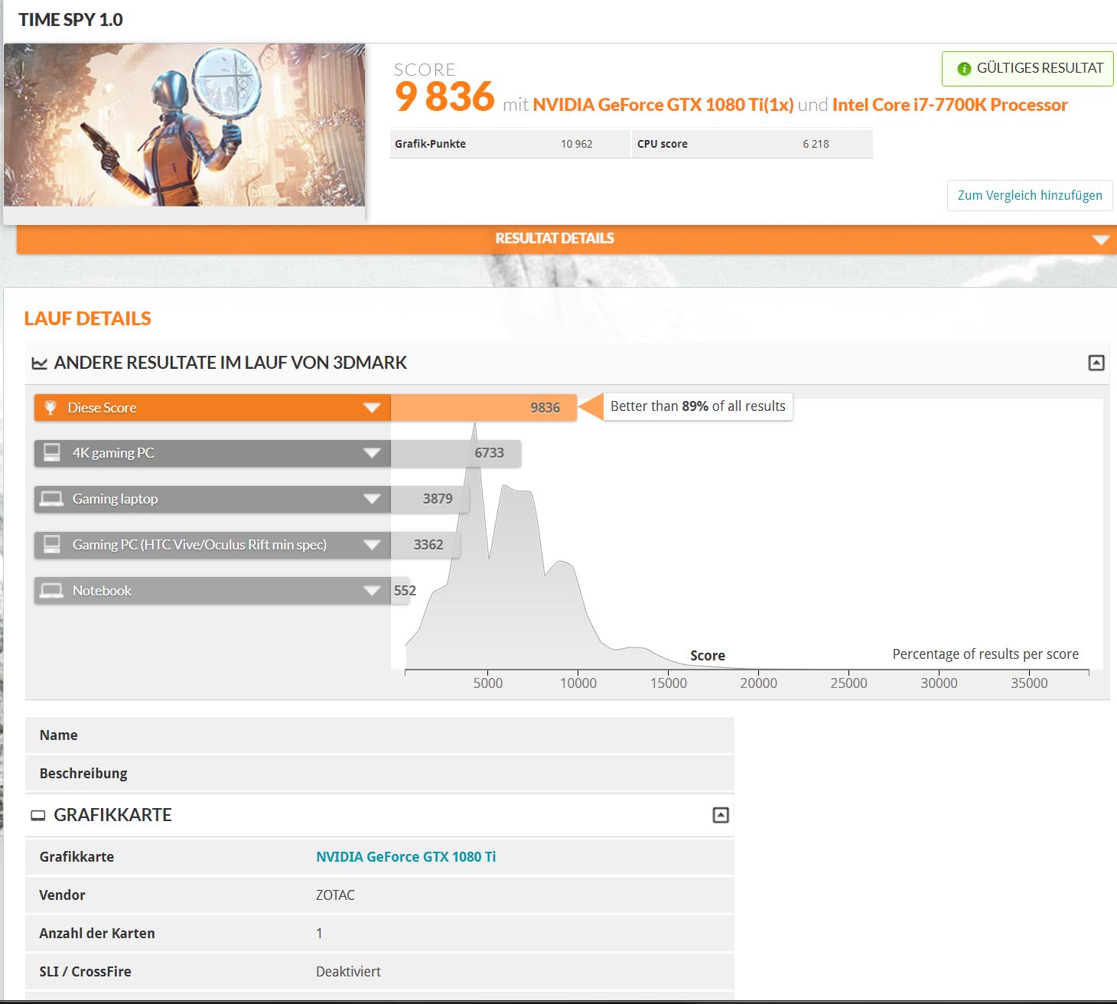
Task: Click Zum Vergleich hinzufügen button
Action: 1030,195
